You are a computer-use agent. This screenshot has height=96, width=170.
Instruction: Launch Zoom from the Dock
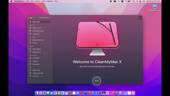[78, 93]
